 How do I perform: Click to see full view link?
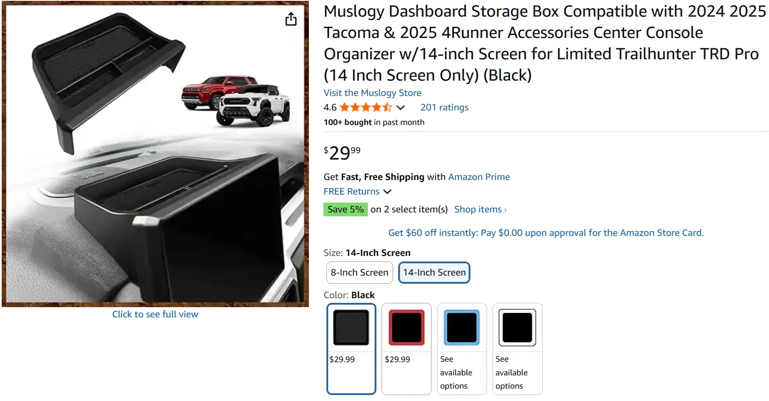tap(155, 314)
